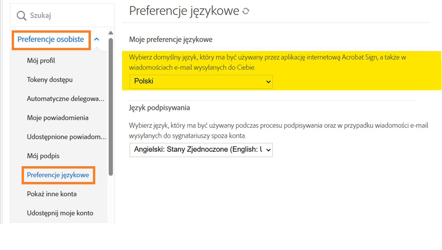Open the Angielski: Stany Zjednoczone signing-language dropdown

click(x=201, y=150)
